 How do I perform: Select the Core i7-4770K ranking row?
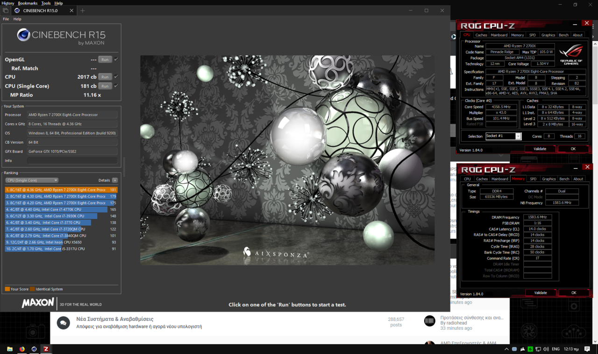[x=61, y=209]
